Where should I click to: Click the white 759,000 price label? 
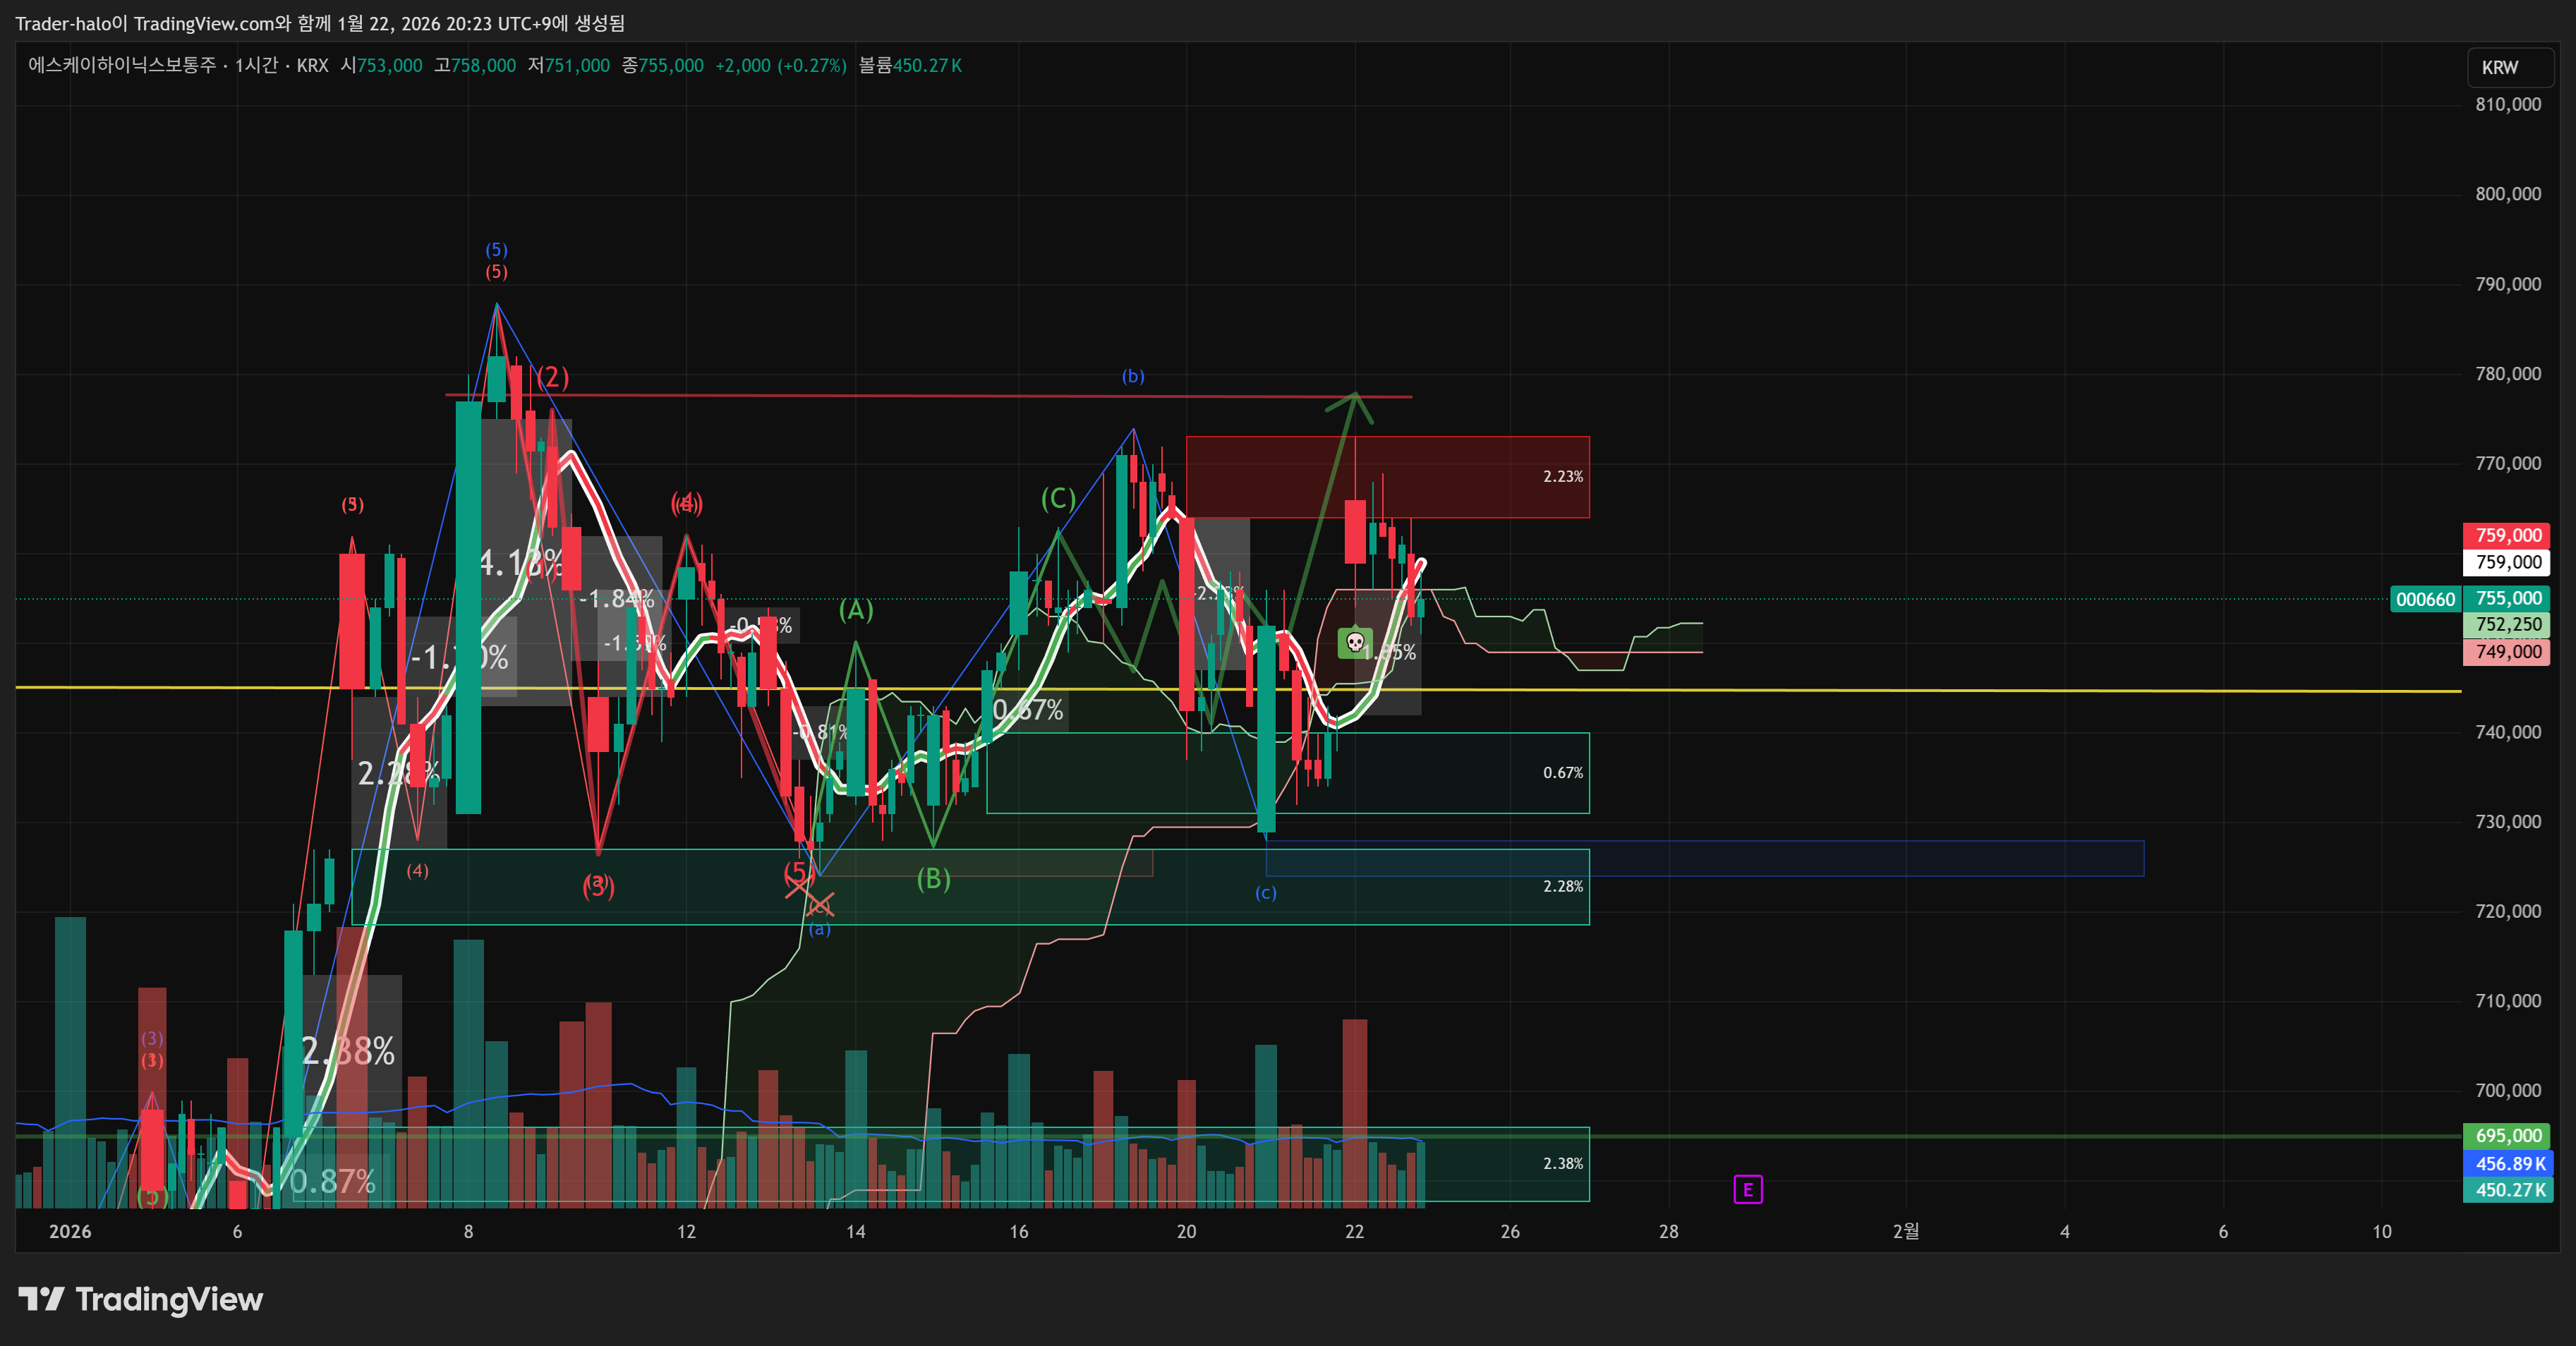[2508, 562]
